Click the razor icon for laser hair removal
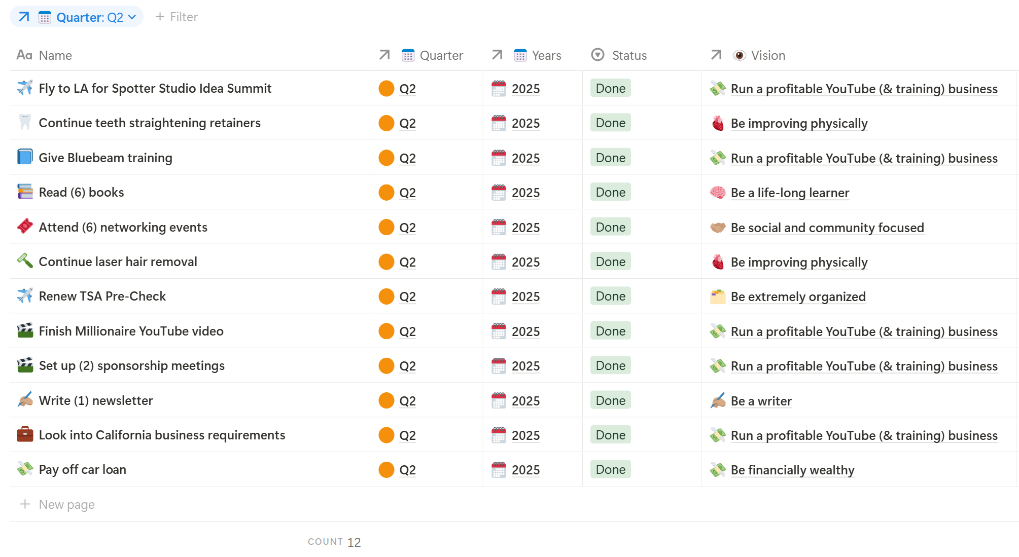 point(24,261)
